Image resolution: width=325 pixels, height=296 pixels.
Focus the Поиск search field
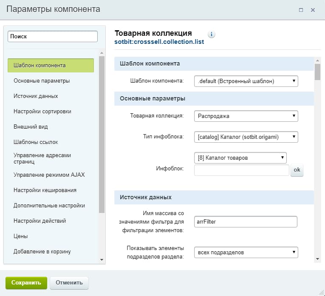point(53,36)
